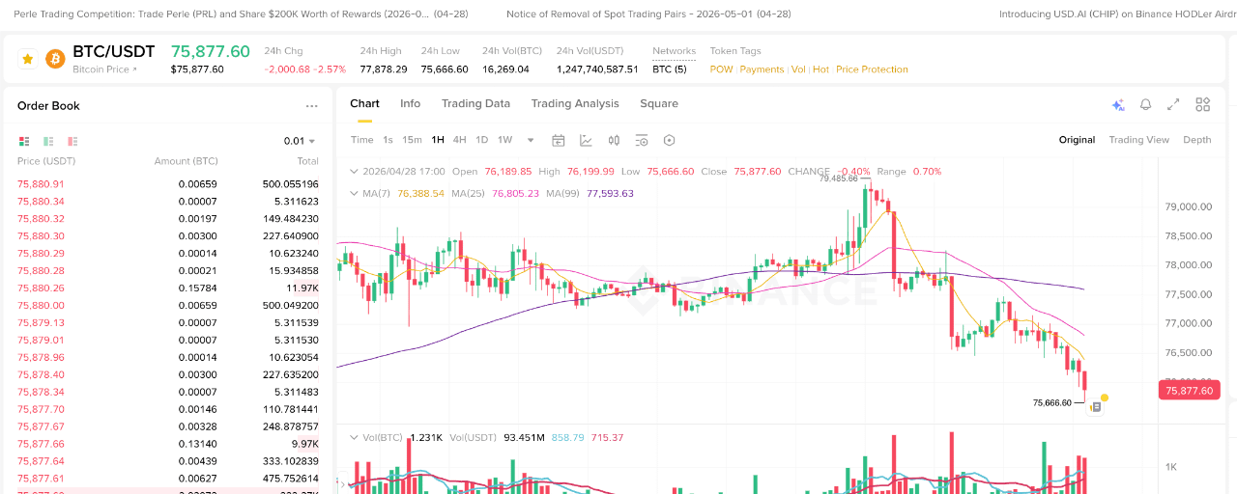Click the 24h Vol(USDT) value 1,247,740,587.51

pos(597,69)
